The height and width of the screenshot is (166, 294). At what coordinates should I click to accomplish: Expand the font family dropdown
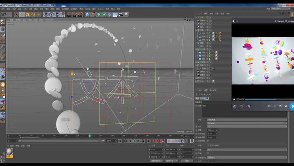(247, 120)
